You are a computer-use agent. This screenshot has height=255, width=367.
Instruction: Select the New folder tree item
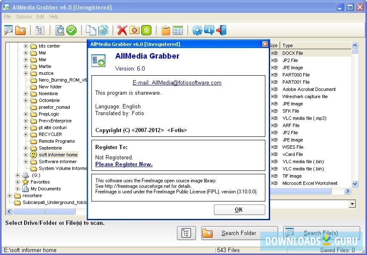click(x=50, y=87)
